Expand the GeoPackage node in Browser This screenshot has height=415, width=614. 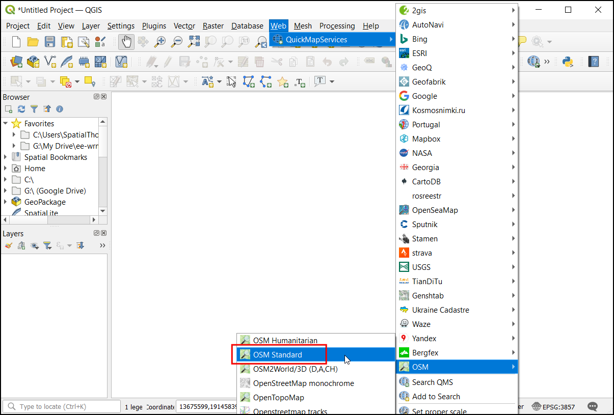point(6,202)
